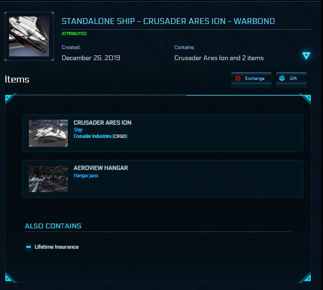Click the 'Crusader Ares Ion and 2 items' text
323x290 pixels.
[x=219, y=58]
